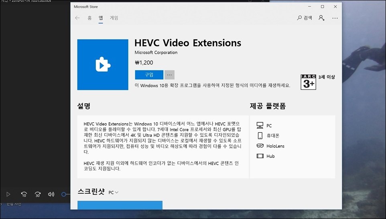The image size is (386, 219).
Task: Open the Store more options menu
Action: pyautogui.click(x=335, y=18)
